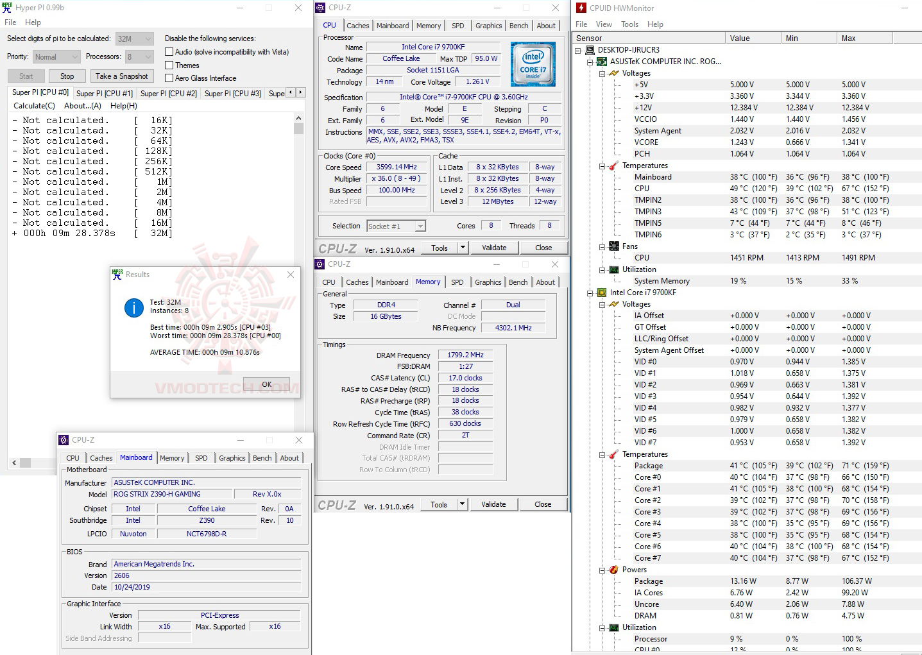922x655 pixels.
Task: Open the digits of pi 32M dropdown
Action: click(x=135, y=39)
